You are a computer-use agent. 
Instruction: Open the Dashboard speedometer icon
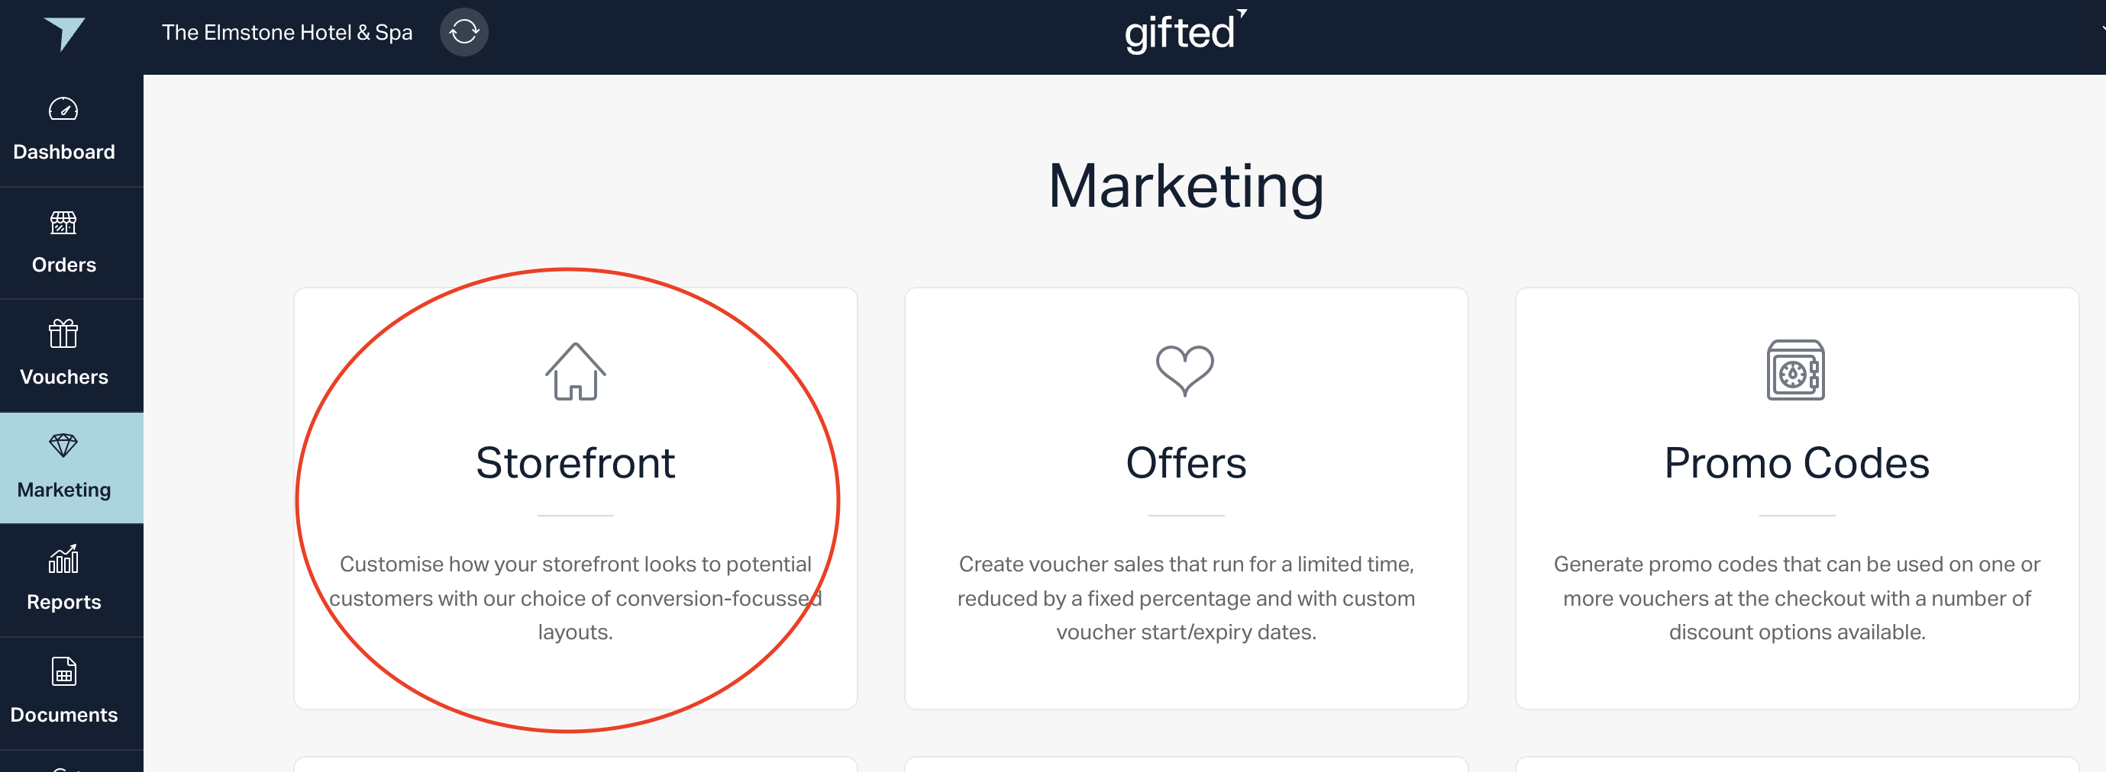pos(64,108)
